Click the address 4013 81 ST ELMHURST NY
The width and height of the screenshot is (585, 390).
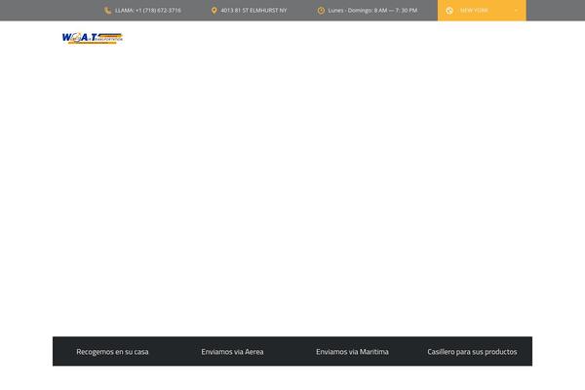click(253, 11)
